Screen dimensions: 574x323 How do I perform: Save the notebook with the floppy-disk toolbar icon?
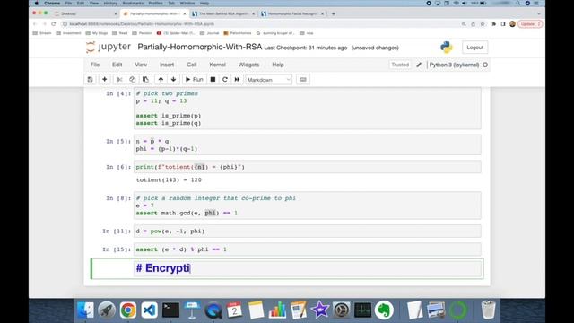pos(90,80)
